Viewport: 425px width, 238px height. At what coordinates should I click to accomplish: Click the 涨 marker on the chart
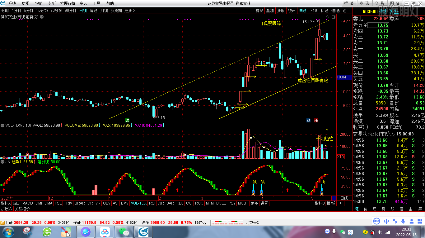click(316, 120)
